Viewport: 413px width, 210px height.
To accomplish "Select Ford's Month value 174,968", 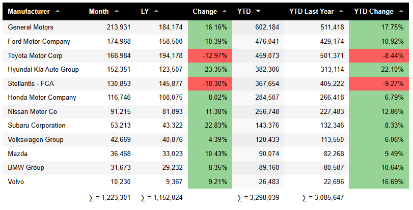I will (x=115, y=41).
